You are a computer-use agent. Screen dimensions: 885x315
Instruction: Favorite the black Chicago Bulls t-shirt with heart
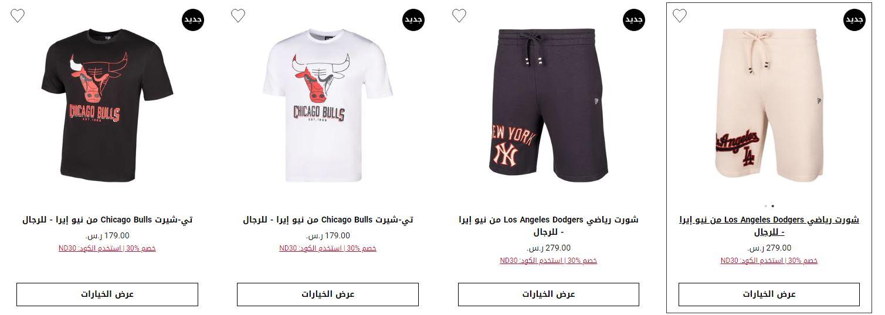coord(18,16)
